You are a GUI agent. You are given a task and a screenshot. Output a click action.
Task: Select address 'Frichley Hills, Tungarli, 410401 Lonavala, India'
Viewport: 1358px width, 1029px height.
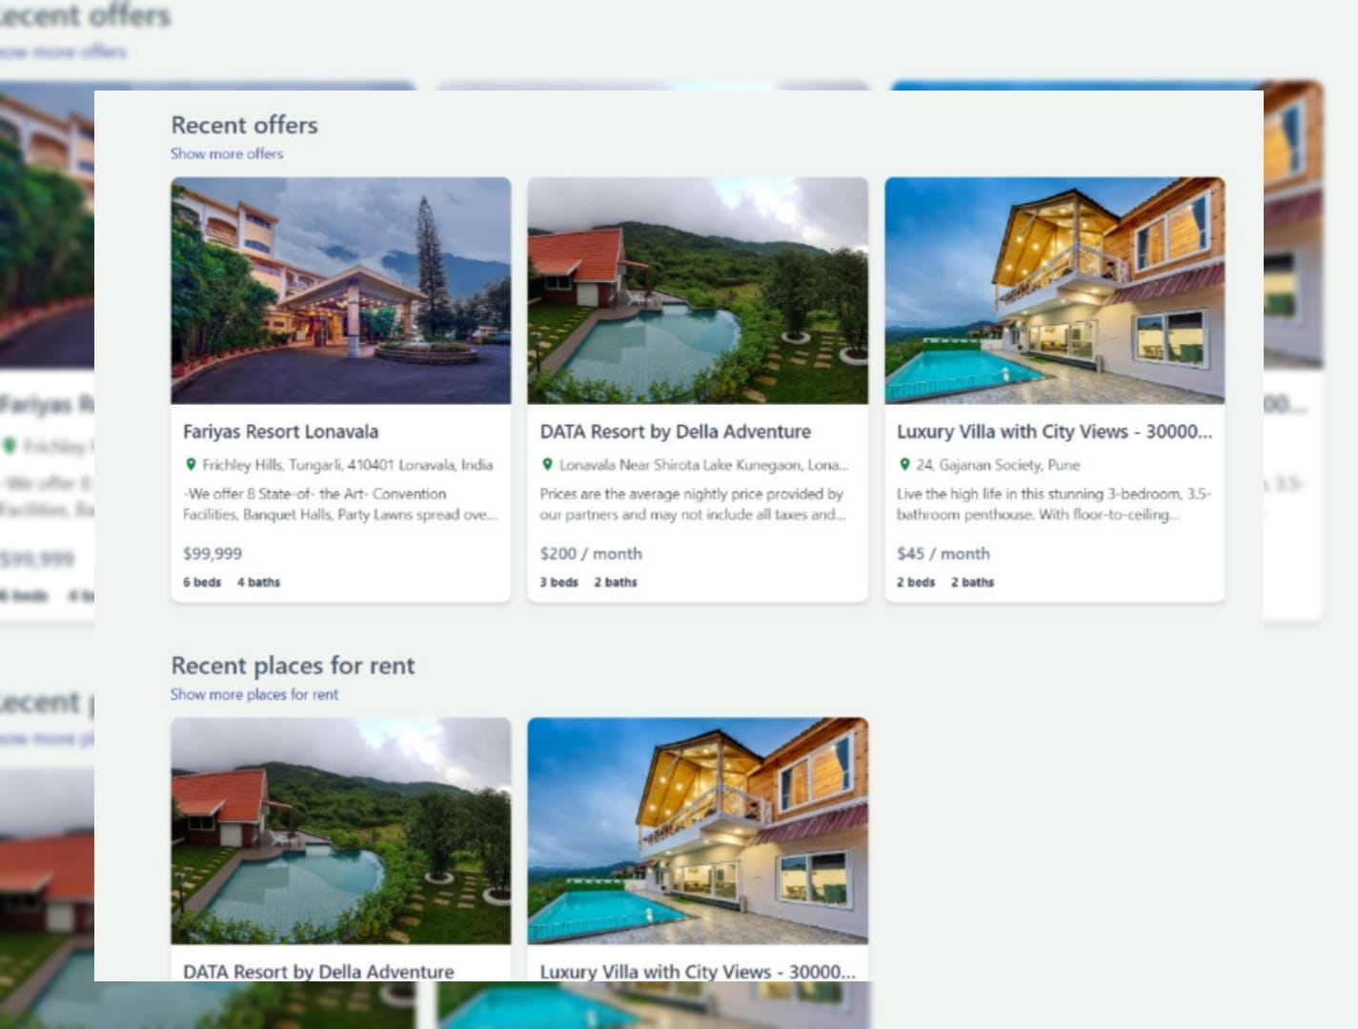[348, 465]
